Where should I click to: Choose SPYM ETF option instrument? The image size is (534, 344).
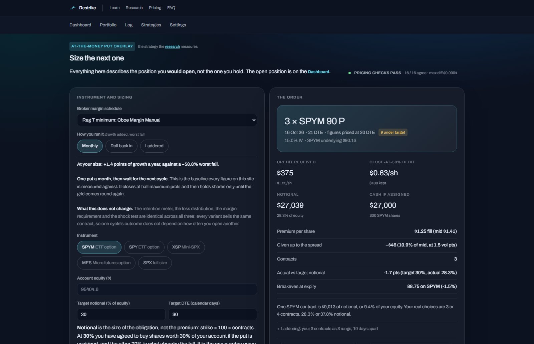click(99, 247)
